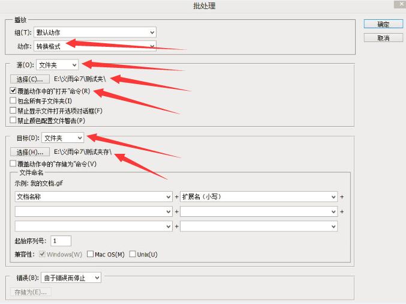Image resolution: width=406 pixels, height=304 pixels.
Task: Click the 取消 button
Action: point(383,38)
